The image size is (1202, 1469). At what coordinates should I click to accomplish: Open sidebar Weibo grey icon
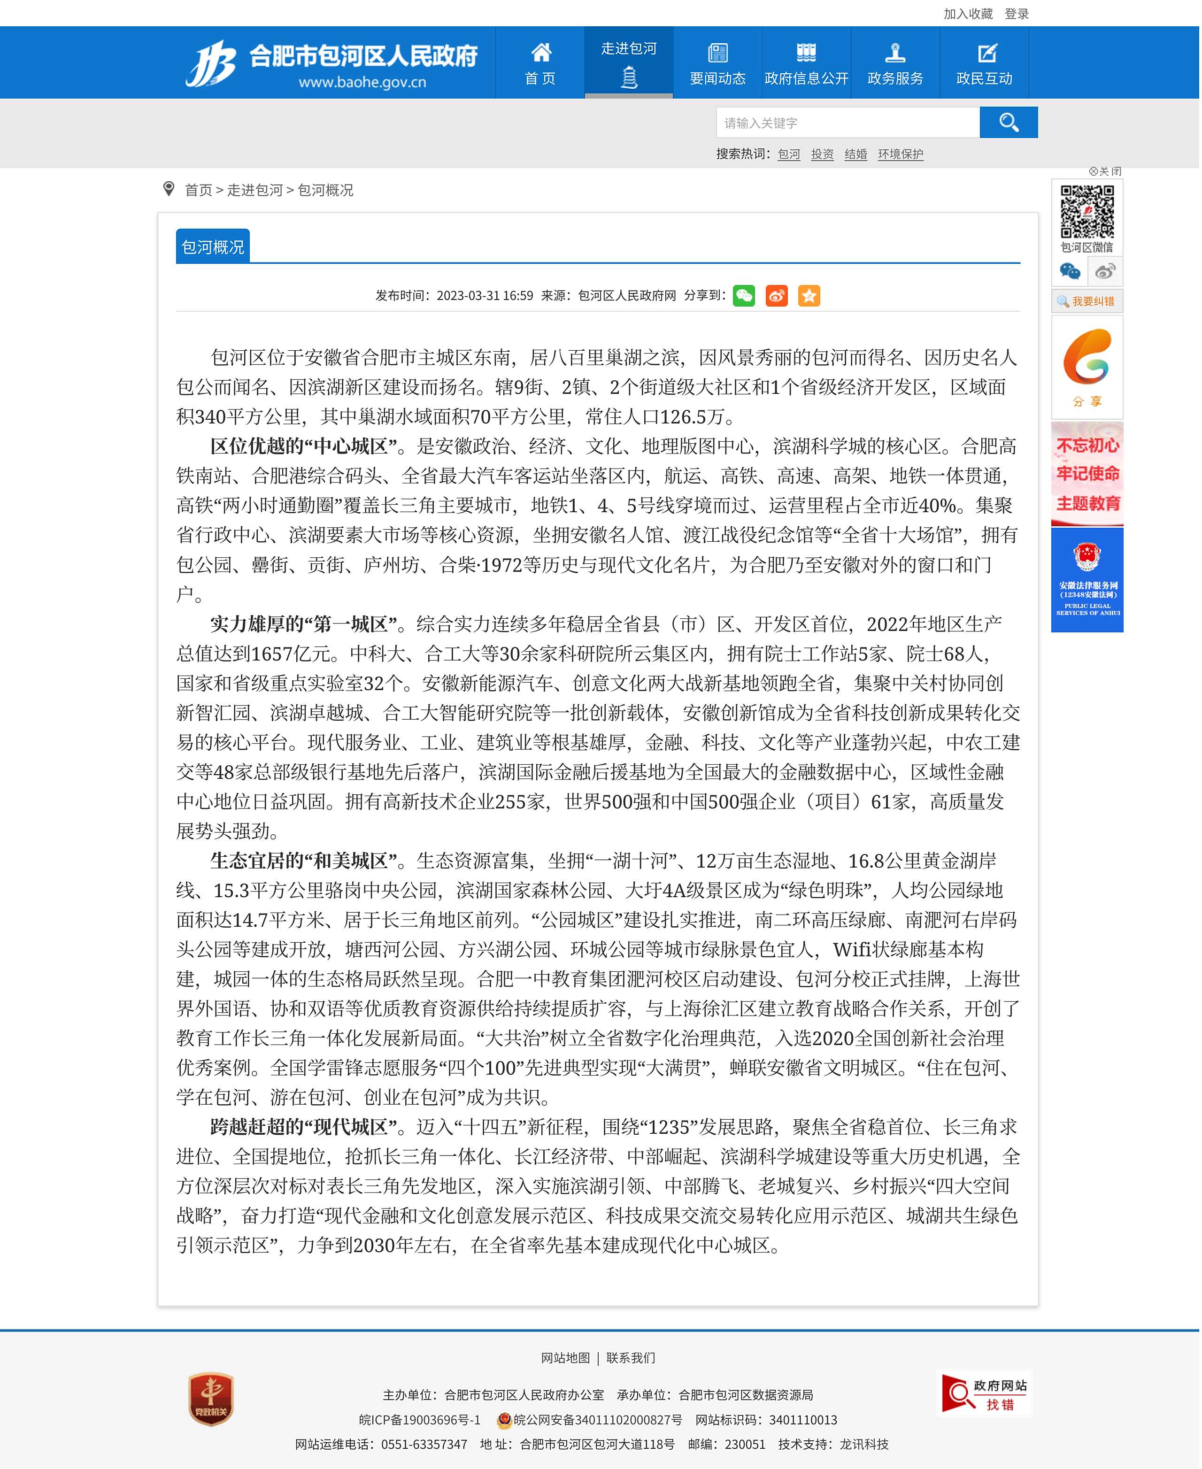1105,271
